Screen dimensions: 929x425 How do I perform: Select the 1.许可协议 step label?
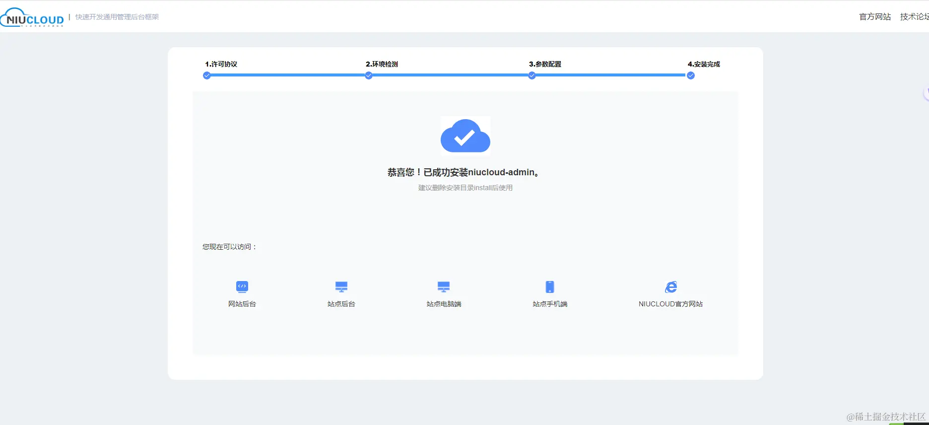point(221,64)
